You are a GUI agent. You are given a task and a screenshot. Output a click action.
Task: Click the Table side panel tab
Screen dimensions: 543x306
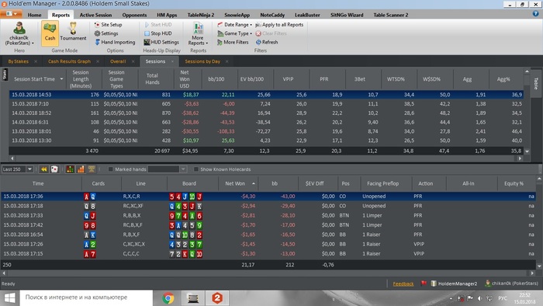click(x=536, y=83)
